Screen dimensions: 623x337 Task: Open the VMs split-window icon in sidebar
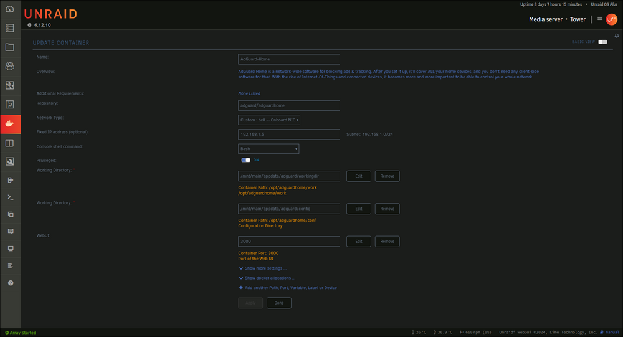pyautogui.click(x=10, y=143)
